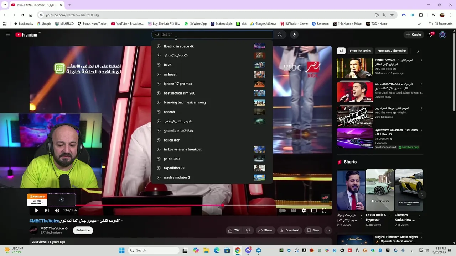Viewport: 456px width, 256px height.
Task: Play the video
Action: click(x=36, y=210)
